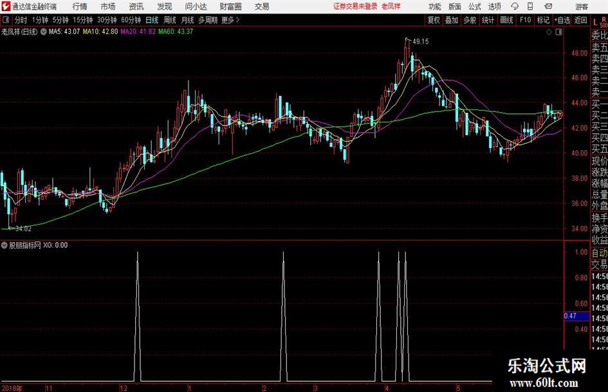Viewport: 608px width, 392px height.
Task: Switch to 1分钟 period
Action: (40, 20)
